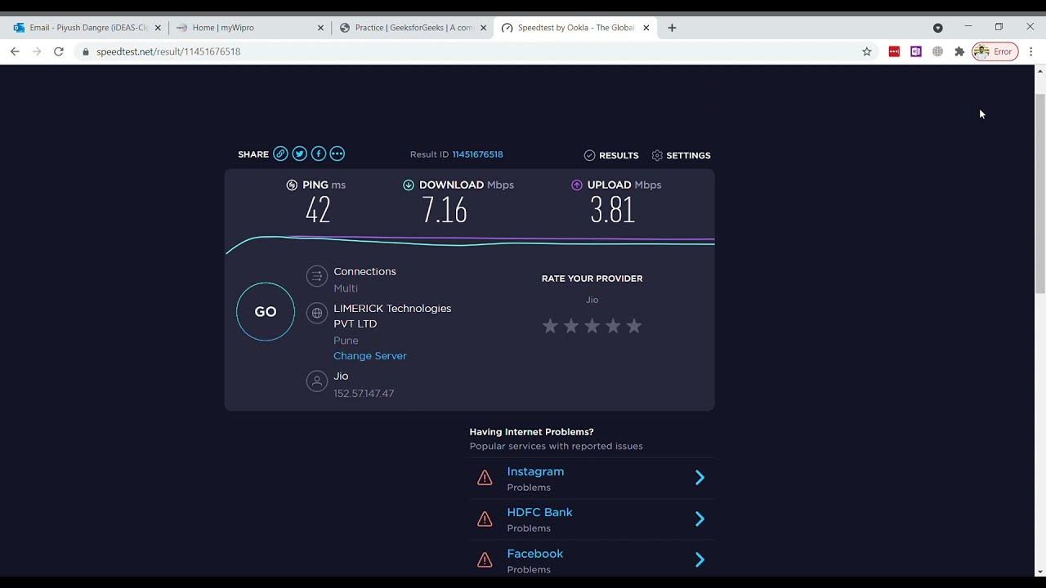Image resolution: width=1046 pixels, height=588 pixels.
Task: Switch to Home | myWipro tab
Action: 250,28
